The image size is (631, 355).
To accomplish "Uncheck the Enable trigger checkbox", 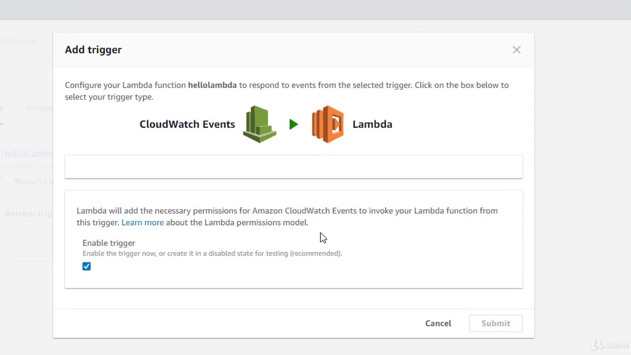I will (86, 266).
